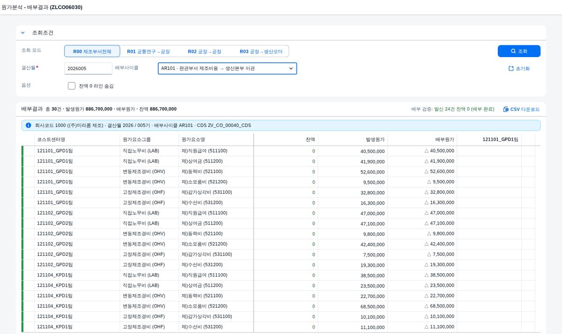Click 배부원가 value △ 52,600,000

coord(439,172)
